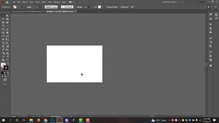The height and width of the screenshot is (123, 219).
Task: Expand the Opacity flyout arrow
Action: tap(91, 7)
